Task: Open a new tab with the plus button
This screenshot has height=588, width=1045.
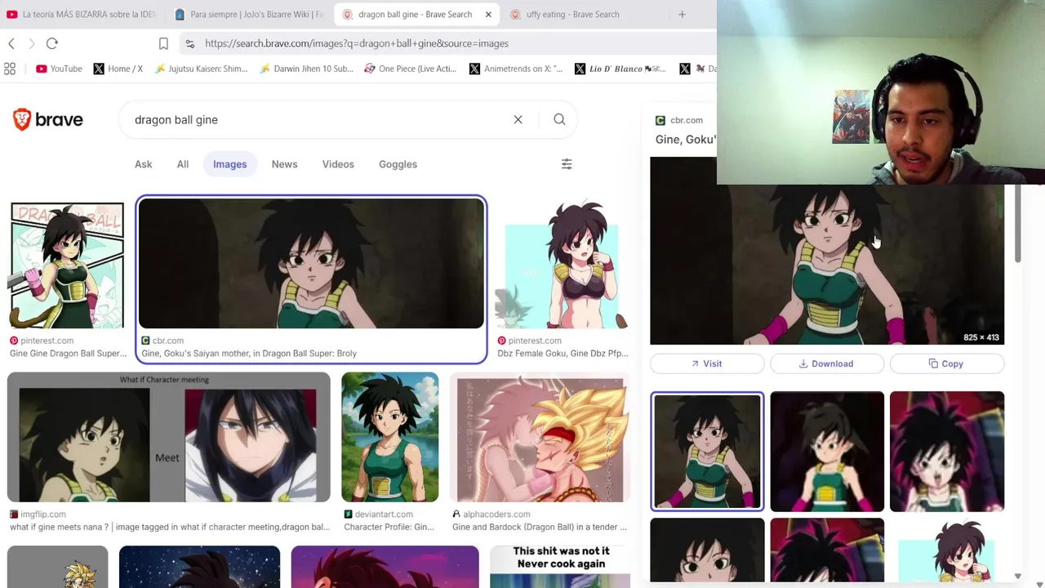Action: [682, 14]
